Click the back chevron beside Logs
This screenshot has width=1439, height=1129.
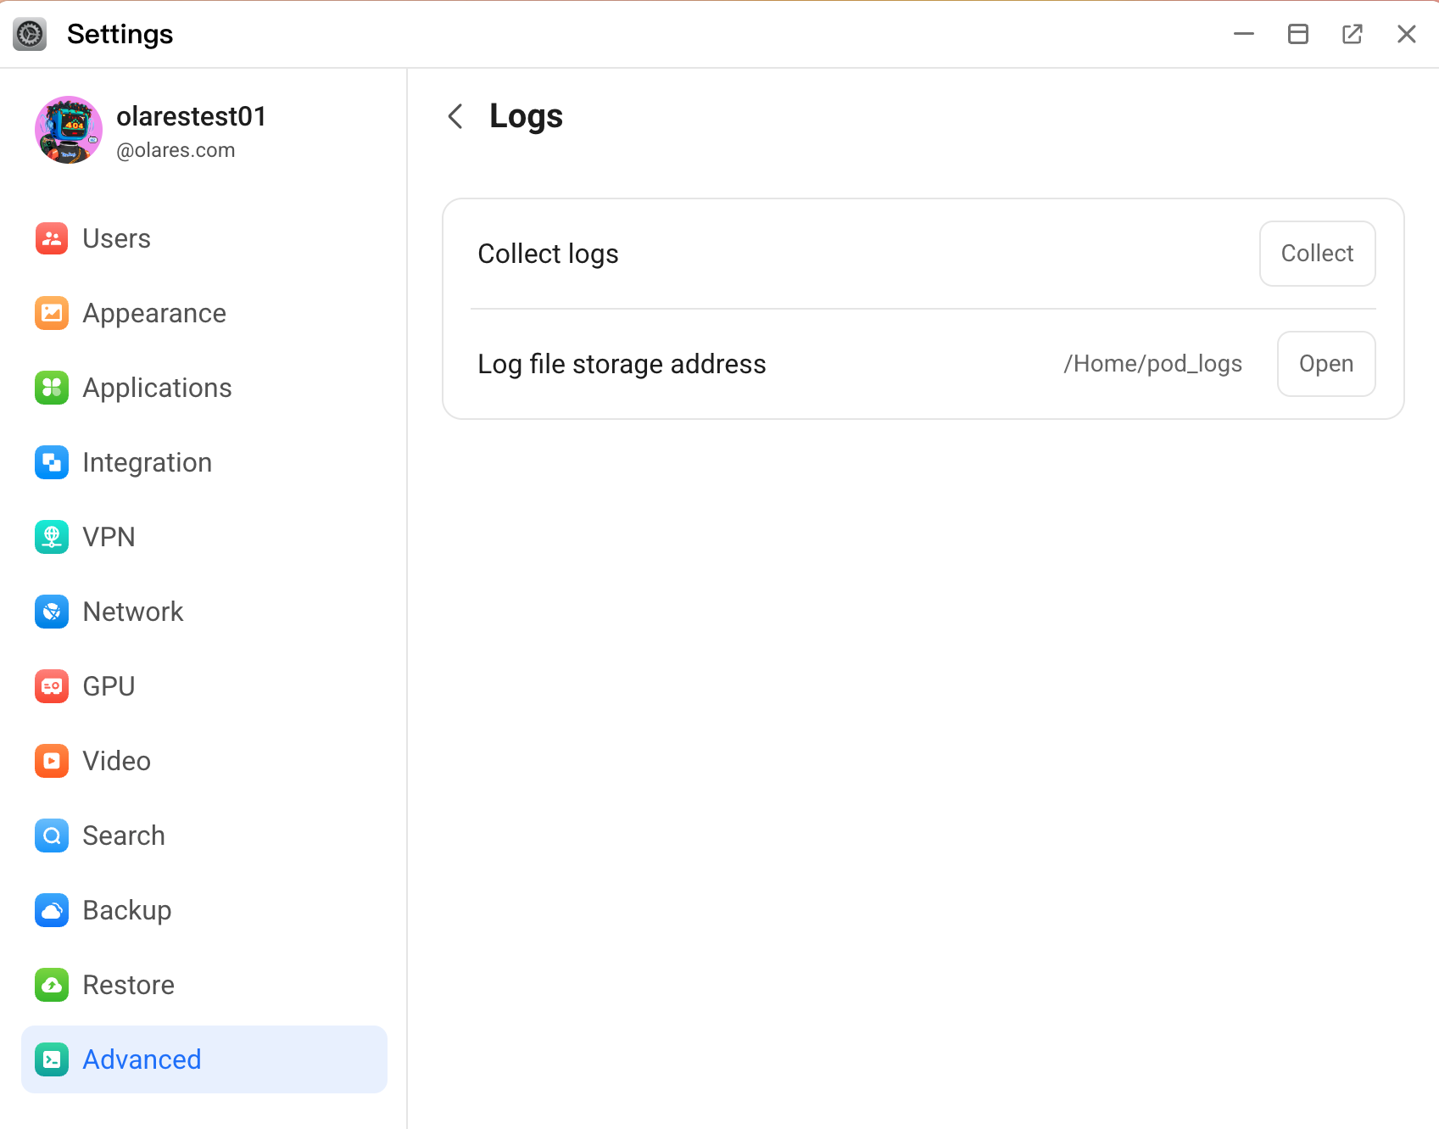(x=455, y=116)
